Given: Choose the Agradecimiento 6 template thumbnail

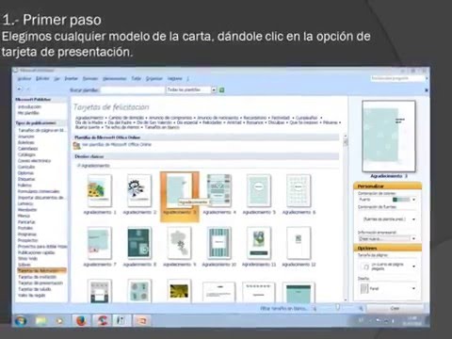Looking at the screenshot, I should (x=299, y=190).
